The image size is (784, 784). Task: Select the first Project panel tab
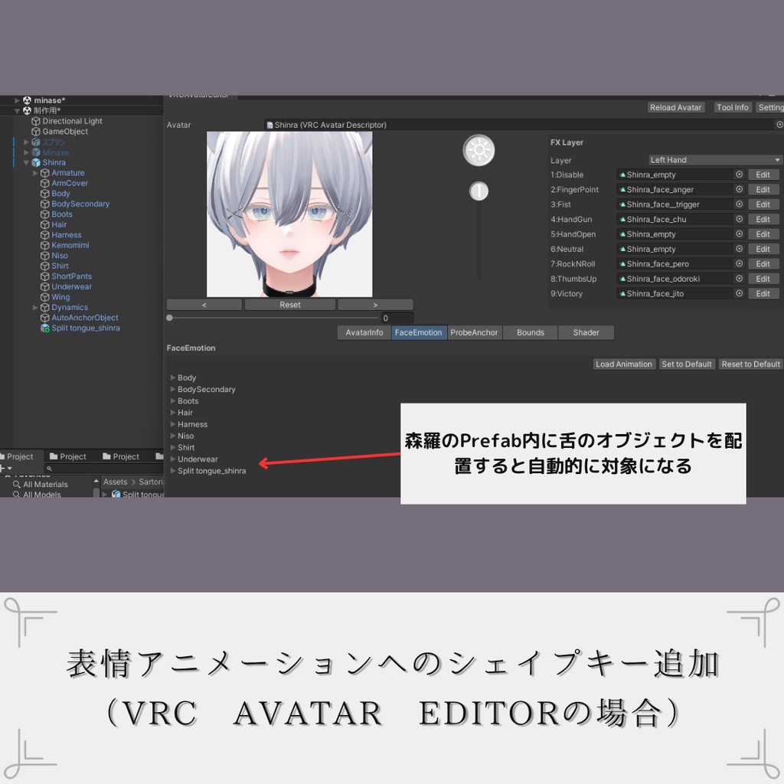(19, 456)
